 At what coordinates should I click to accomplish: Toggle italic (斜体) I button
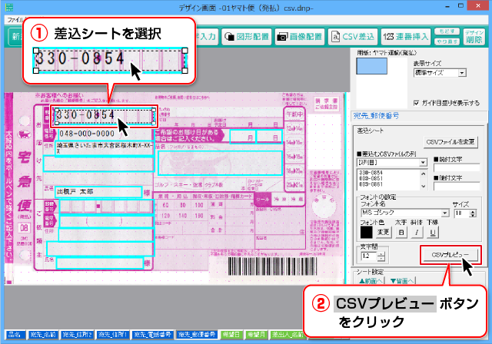click(x=417, y=232)
